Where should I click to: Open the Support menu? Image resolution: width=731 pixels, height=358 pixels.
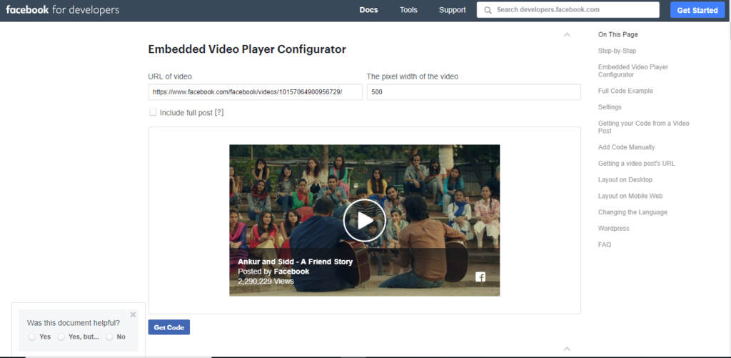pyautogui.click(x=452, y=10)
